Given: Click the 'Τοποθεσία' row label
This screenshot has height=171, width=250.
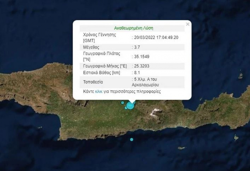Looking at the screenshot, I should pos(93,82).
